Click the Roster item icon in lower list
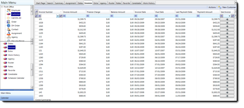Image resolution: width=244 pixels, height=108 pixels. click(5, 63)
